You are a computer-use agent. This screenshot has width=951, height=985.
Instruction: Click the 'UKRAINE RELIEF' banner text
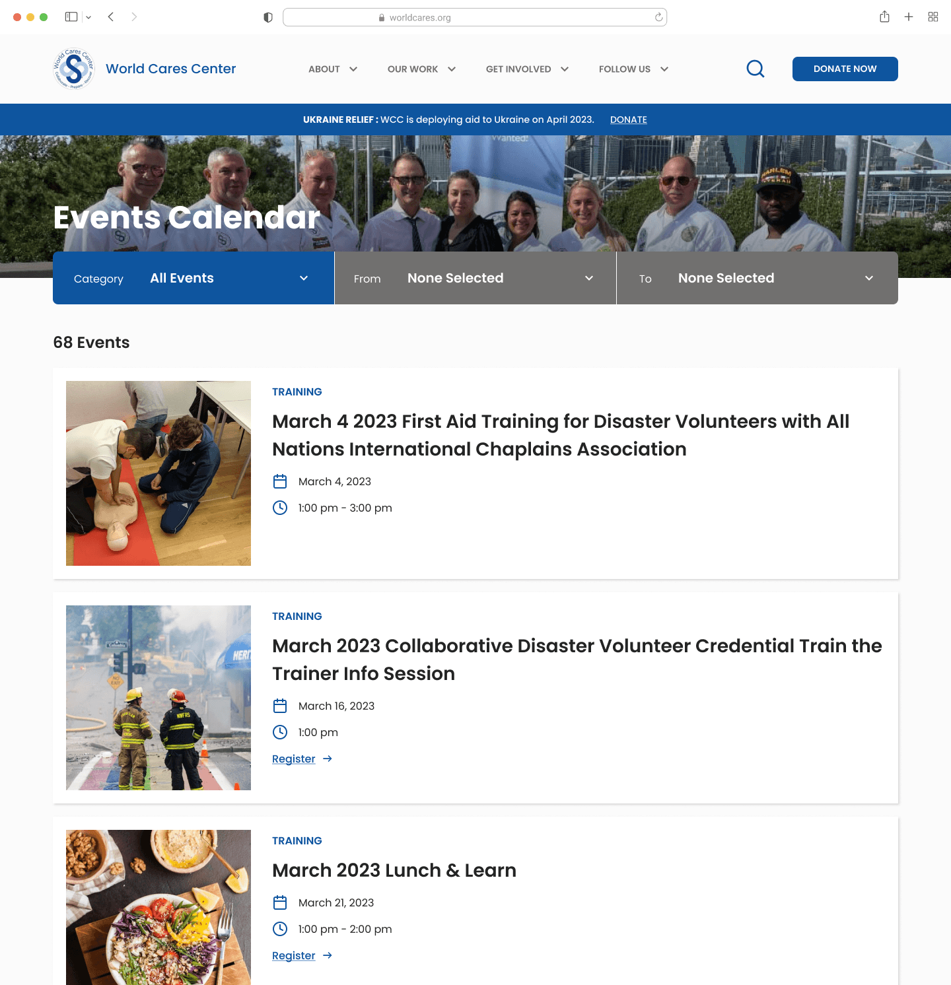[x=340, y=119]
